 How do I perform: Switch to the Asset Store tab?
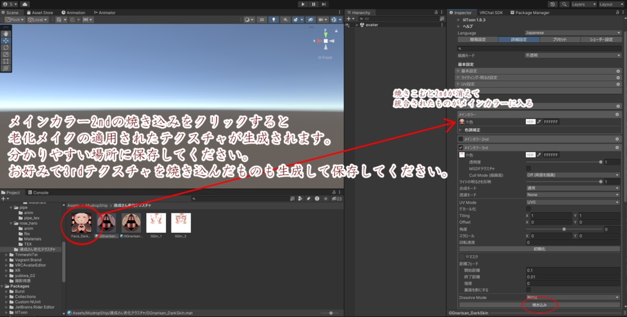[x=40, y=12]
